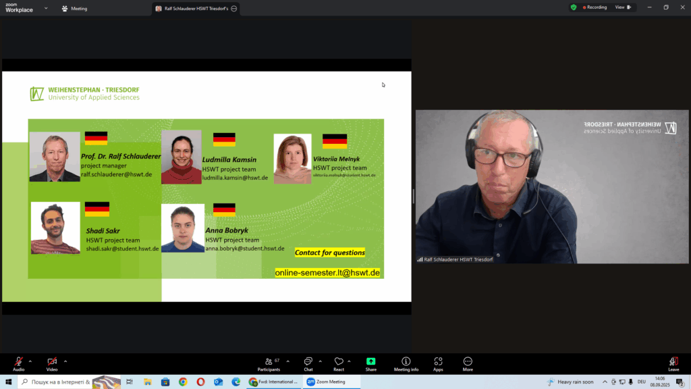Image resolution: width=691 pixels, height=389 pixels.
Task: Select the Meeting tab
Action: click(x=74, y=9)
